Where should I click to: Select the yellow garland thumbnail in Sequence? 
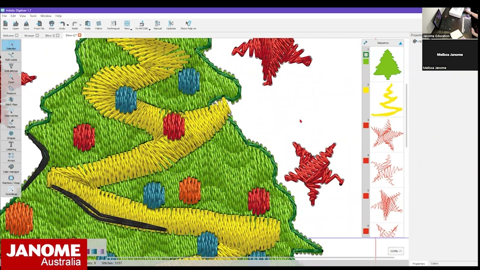pos(387,100)
